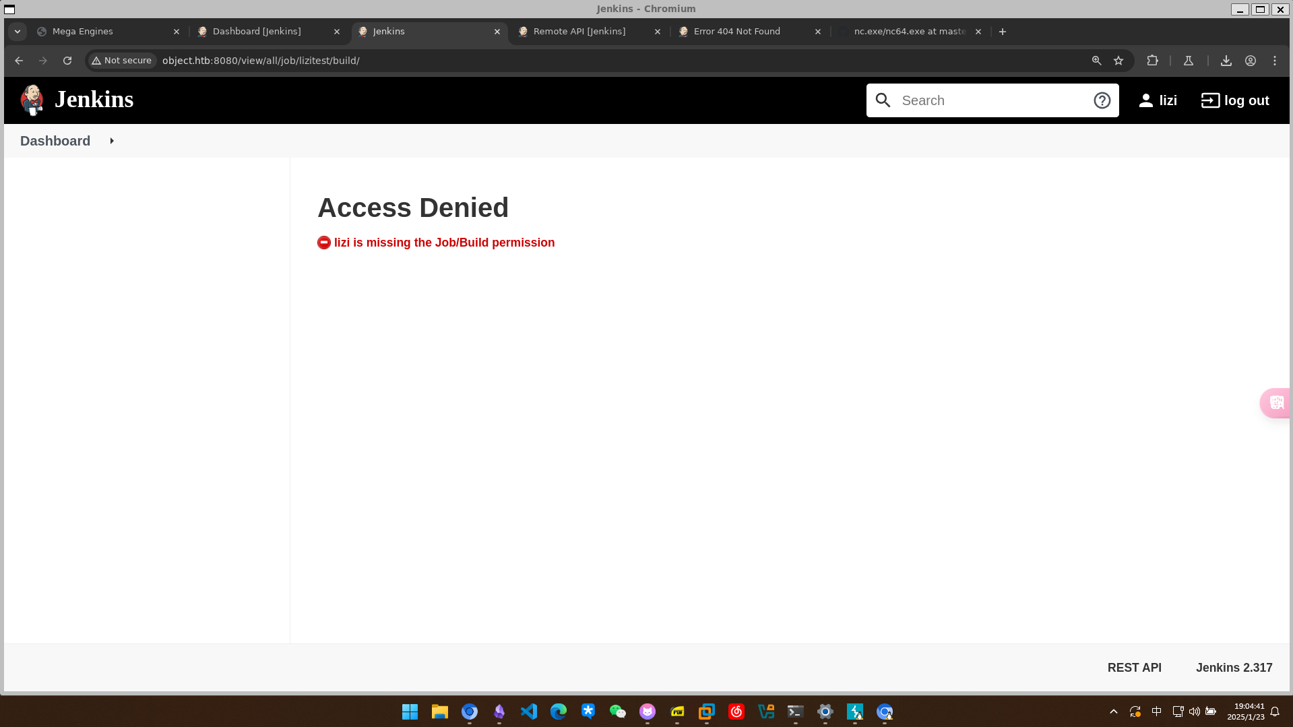Open the tab search dropdown

click(x=18, y=32)
